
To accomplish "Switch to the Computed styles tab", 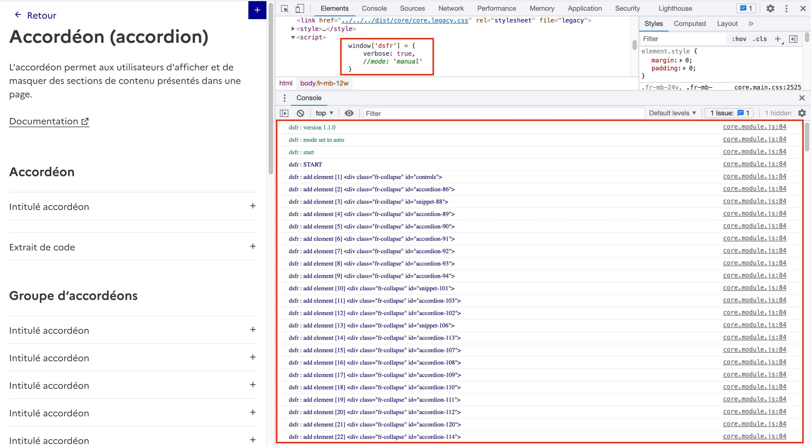I will [689, 24].
